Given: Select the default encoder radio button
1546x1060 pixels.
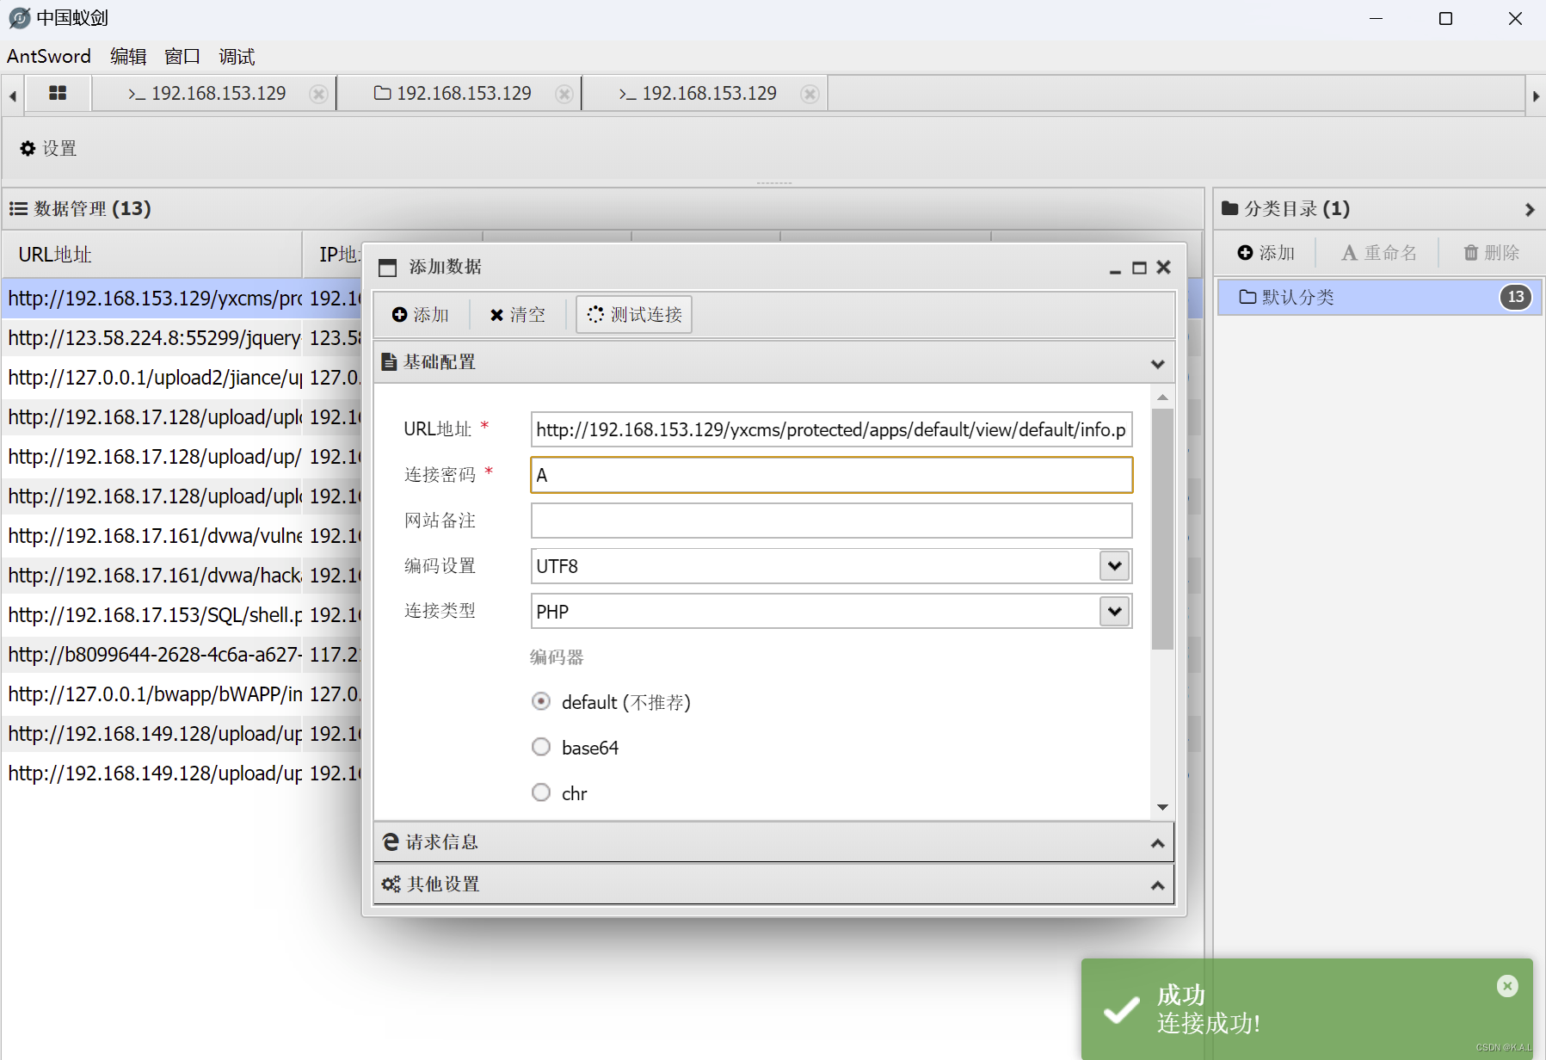Looking at the screenshot, I should [x=540, y=701].
